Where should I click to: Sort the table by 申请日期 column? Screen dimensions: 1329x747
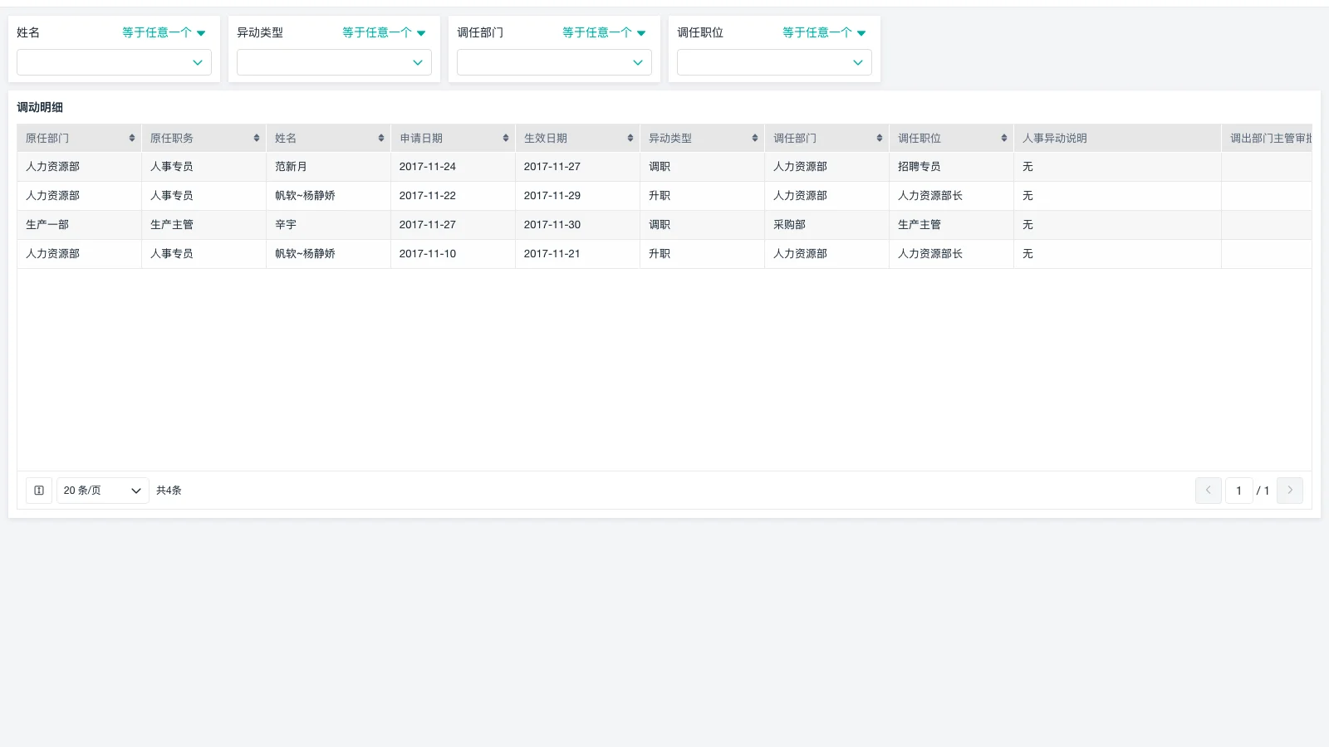click(506, 138)
